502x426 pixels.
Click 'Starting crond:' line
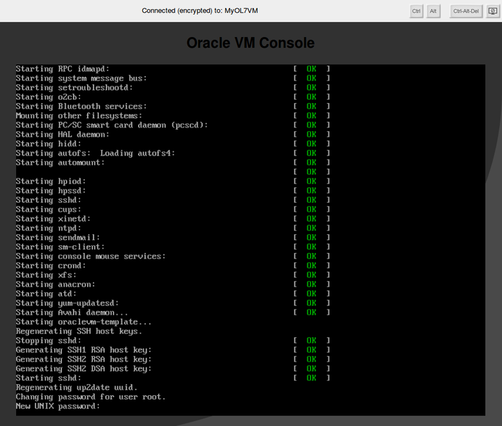tap(51, 266)
